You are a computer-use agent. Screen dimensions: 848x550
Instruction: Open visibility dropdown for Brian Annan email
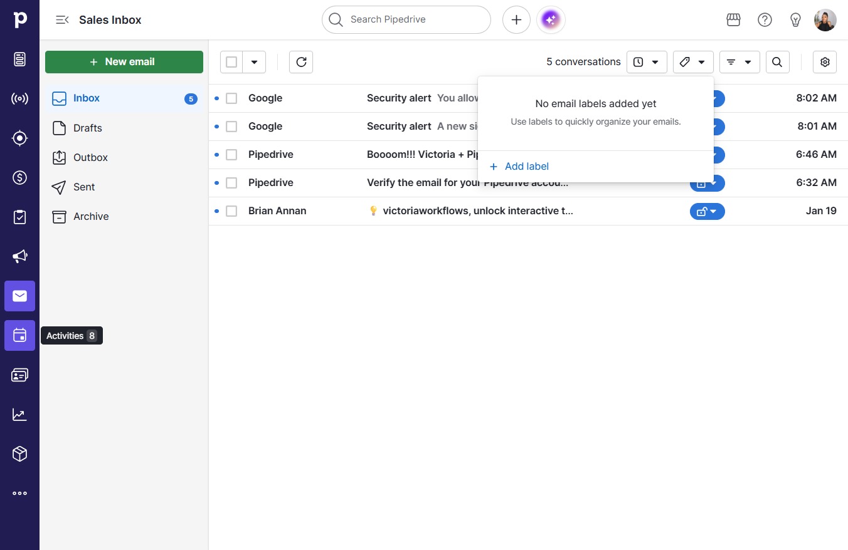(x=708, y=212)
